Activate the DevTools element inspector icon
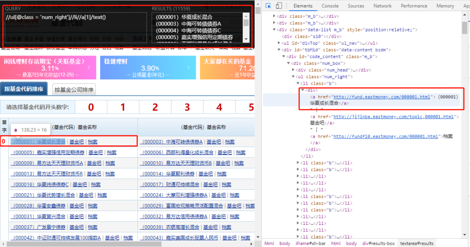 pyautogui.click(x=268, y=6)
